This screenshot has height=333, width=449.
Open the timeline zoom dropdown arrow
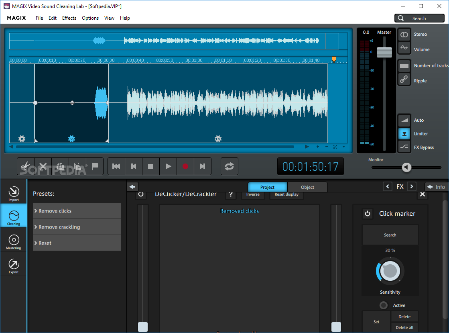[x=343, y=147]
